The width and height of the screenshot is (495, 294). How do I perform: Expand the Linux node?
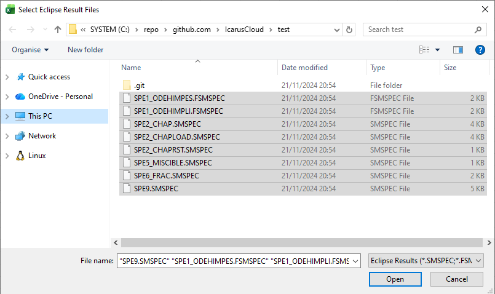7,156
